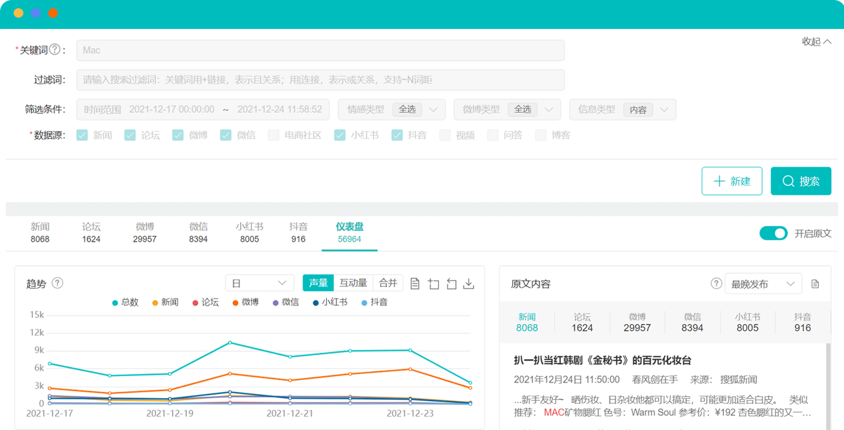
Task: Click the plus icon on 新建 button
Action: coord(719,181)
